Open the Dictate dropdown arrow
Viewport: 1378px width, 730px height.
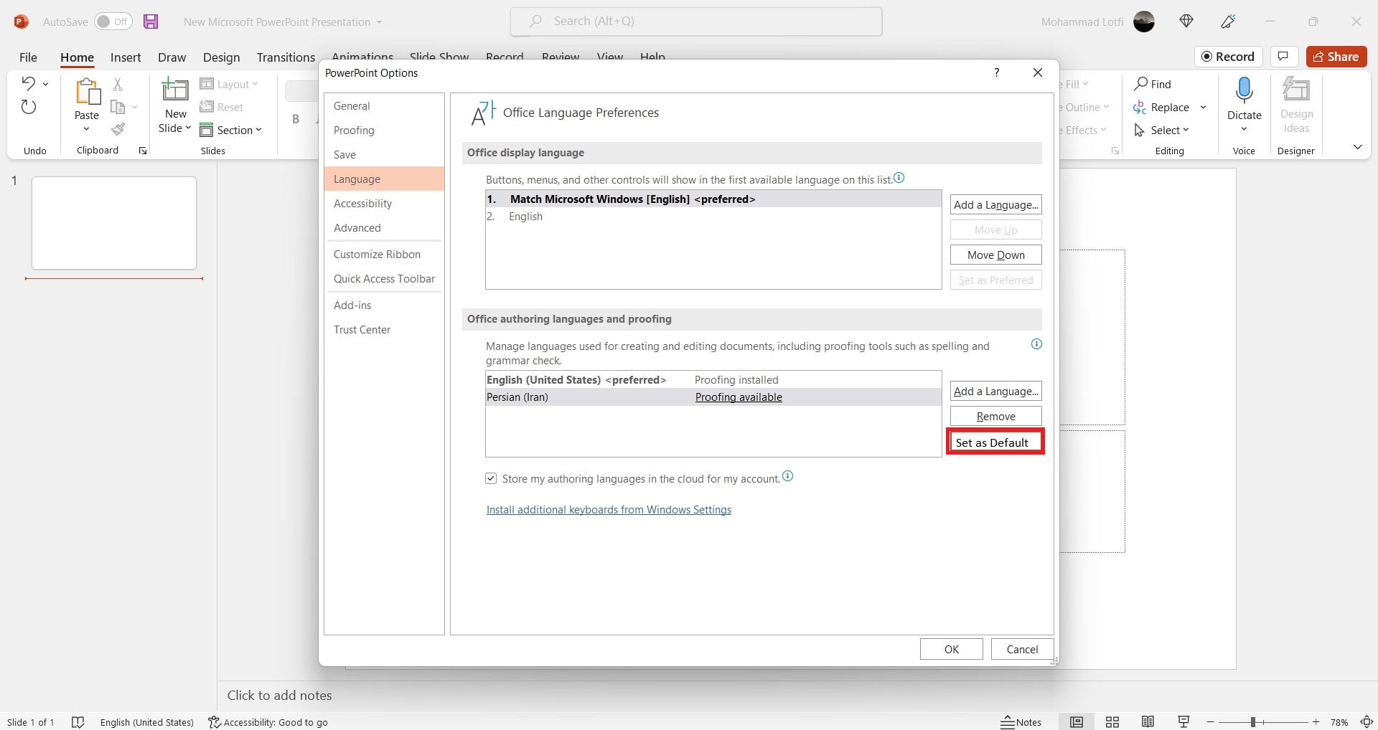pyautogui.click(x=1245, y=130)
